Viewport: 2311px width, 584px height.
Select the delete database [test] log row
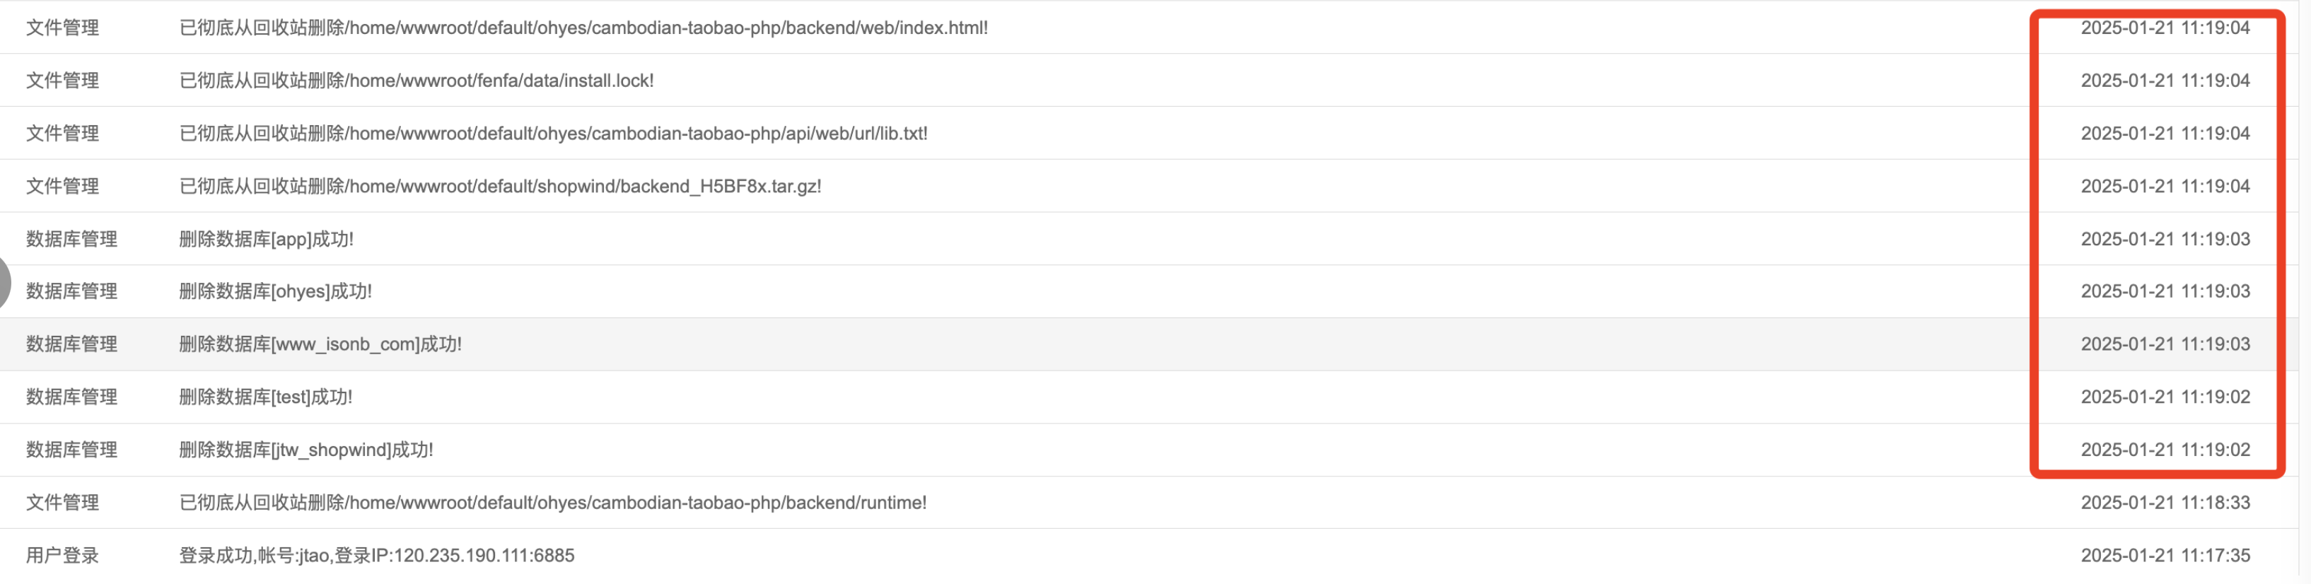tap(1149, 397)
